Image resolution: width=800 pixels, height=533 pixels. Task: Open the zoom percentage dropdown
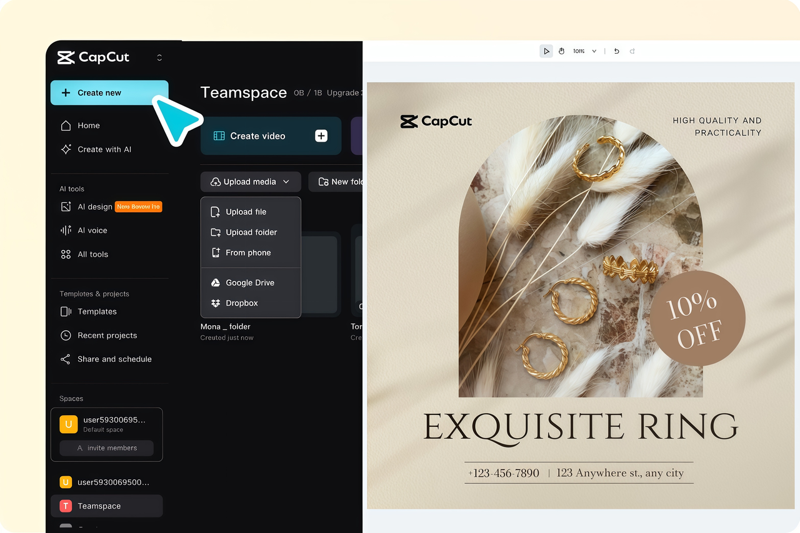[x=584, y=51]
